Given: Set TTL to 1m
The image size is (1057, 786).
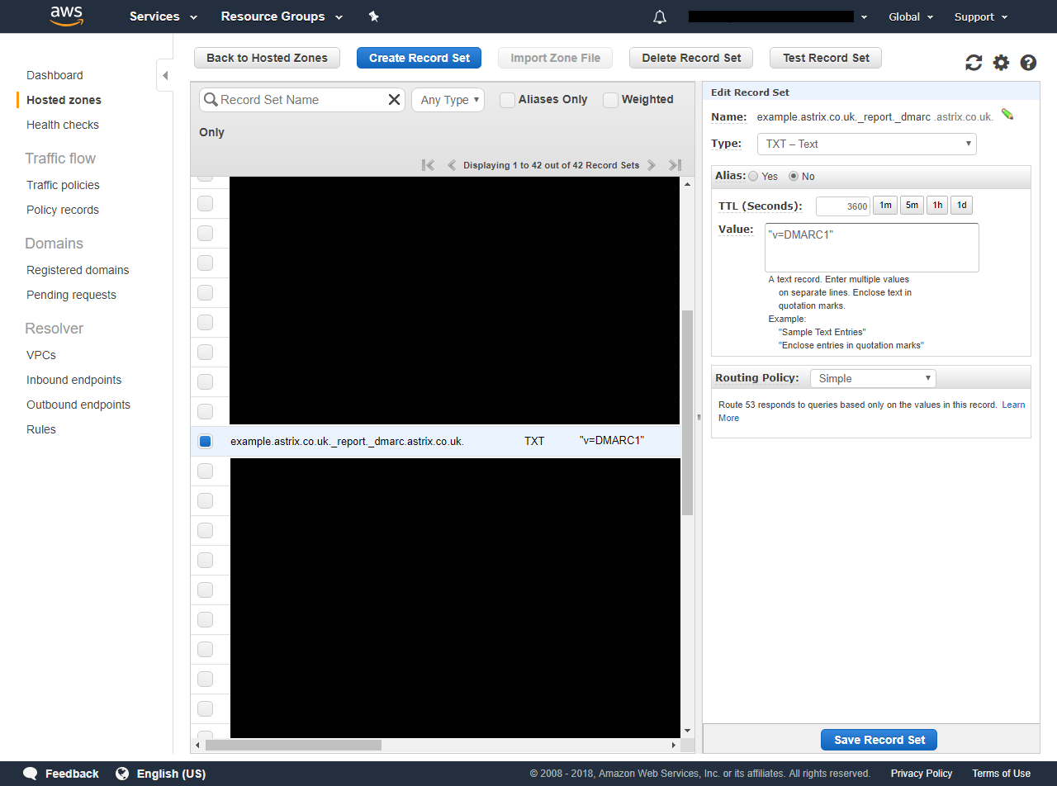Looking at the screenshot, I should click(885, 206).
